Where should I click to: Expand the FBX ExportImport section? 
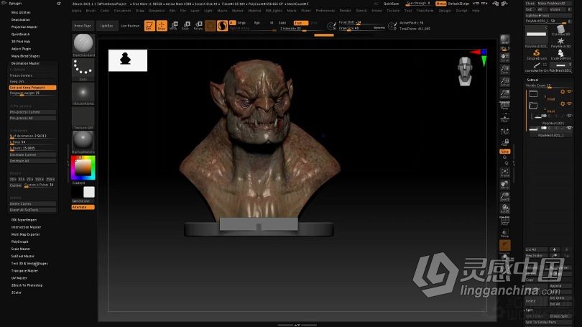click(24, 220)
